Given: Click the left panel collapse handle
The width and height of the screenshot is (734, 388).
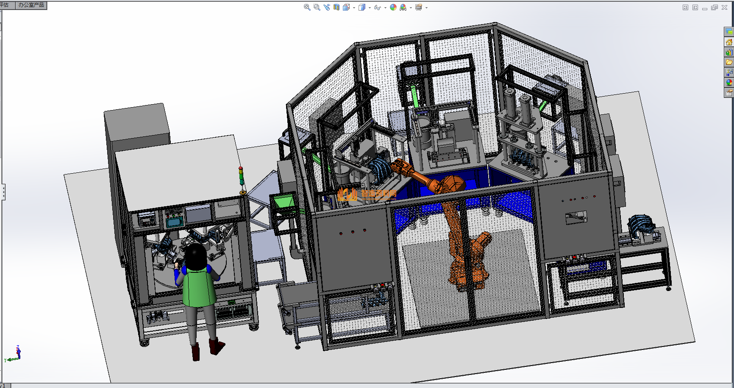Looking at the screenshot, I should coord(3,192).
